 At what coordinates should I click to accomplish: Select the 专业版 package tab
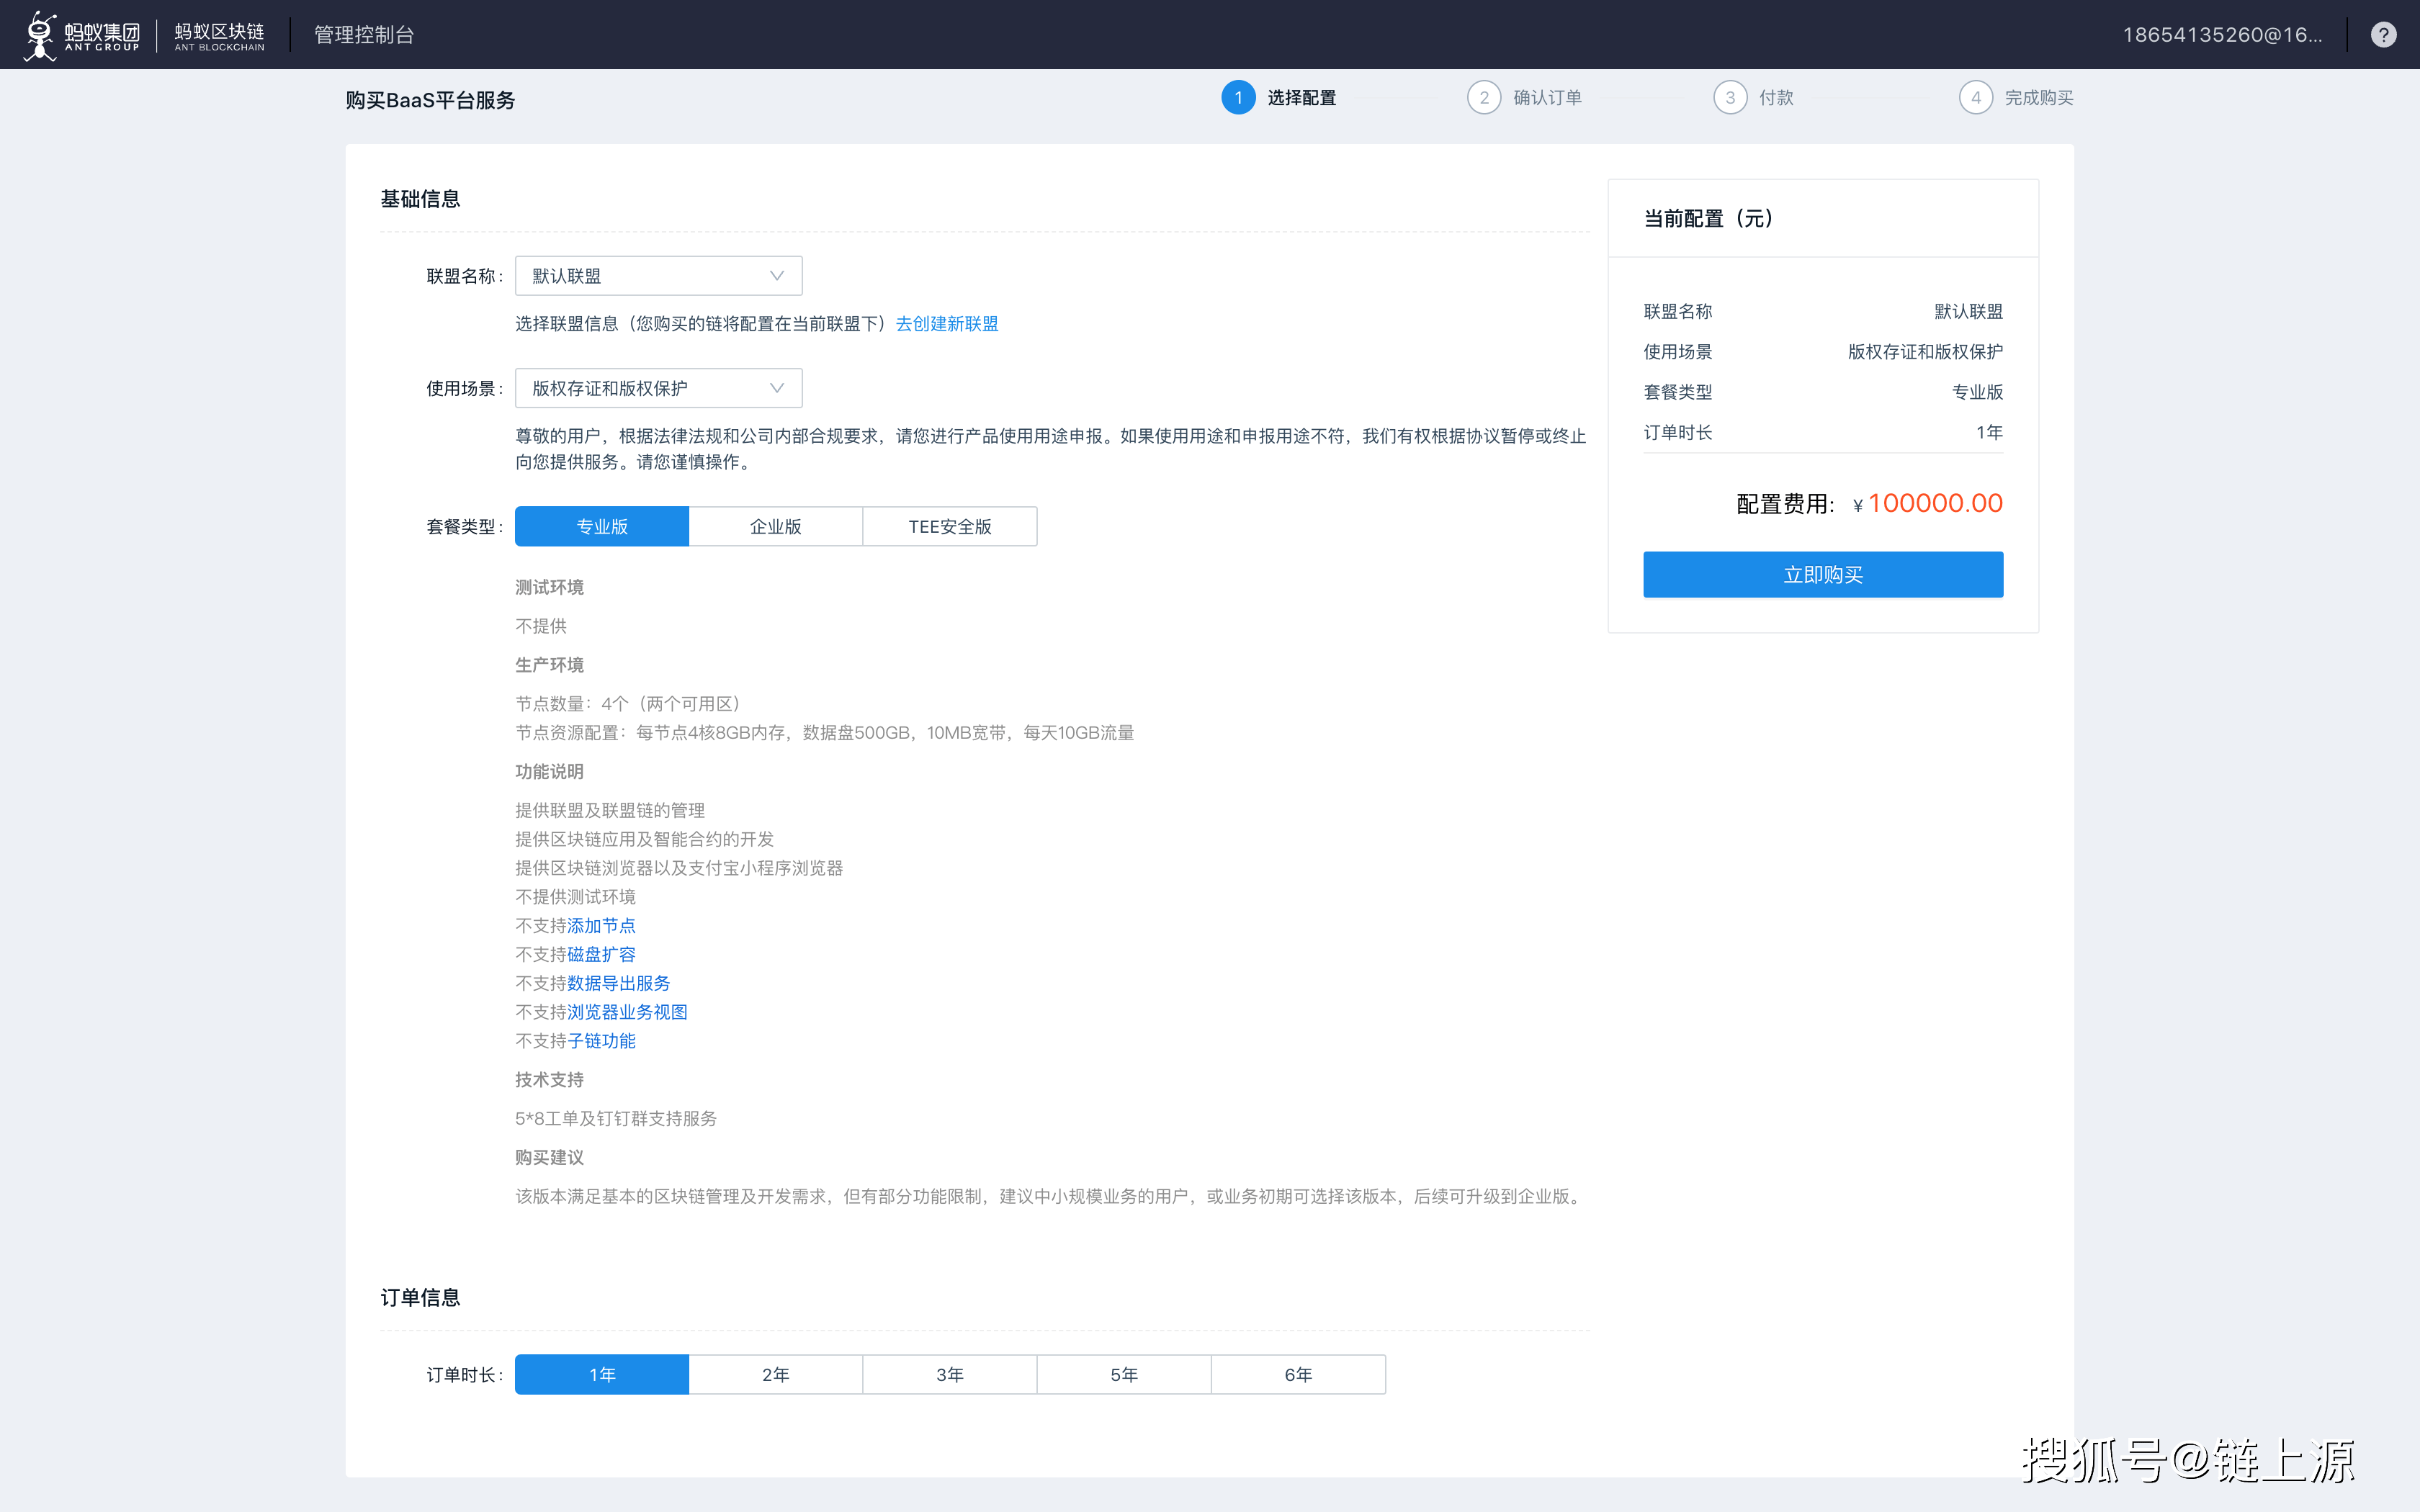(x=602, y=527)
